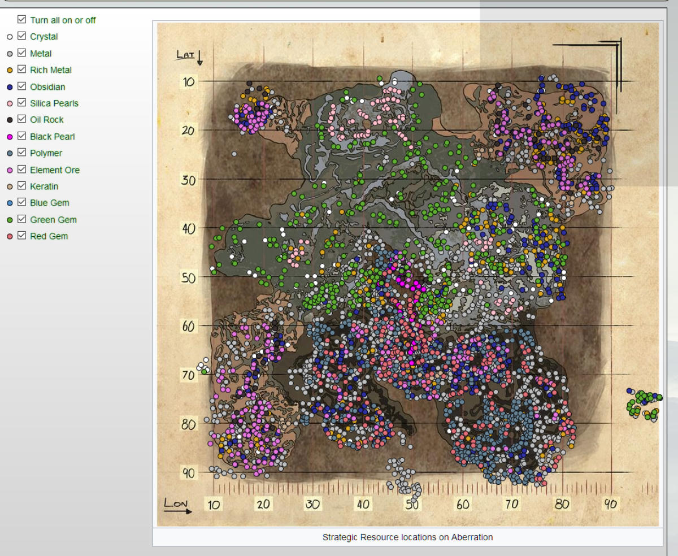The height and width of the screenshot is (556, 678).
Task: Click the Element Ore link
Action: pyautogui.click(x=55, y=170)
